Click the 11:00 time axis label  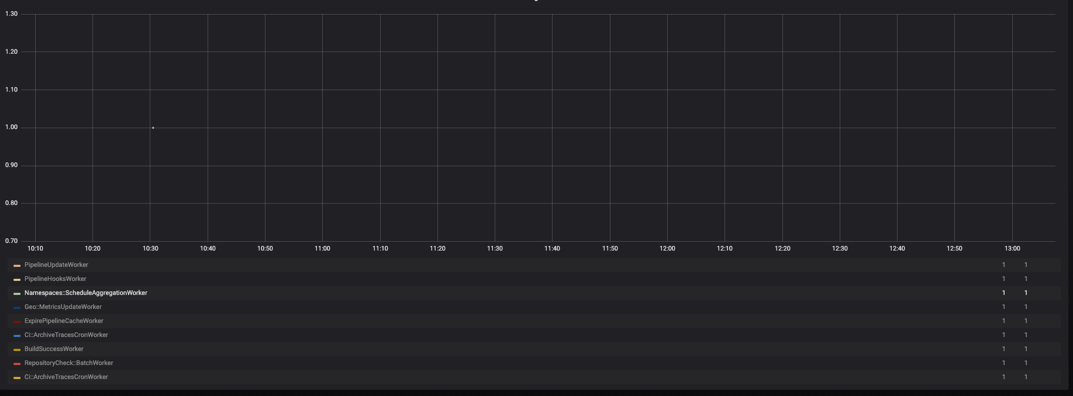322,249
